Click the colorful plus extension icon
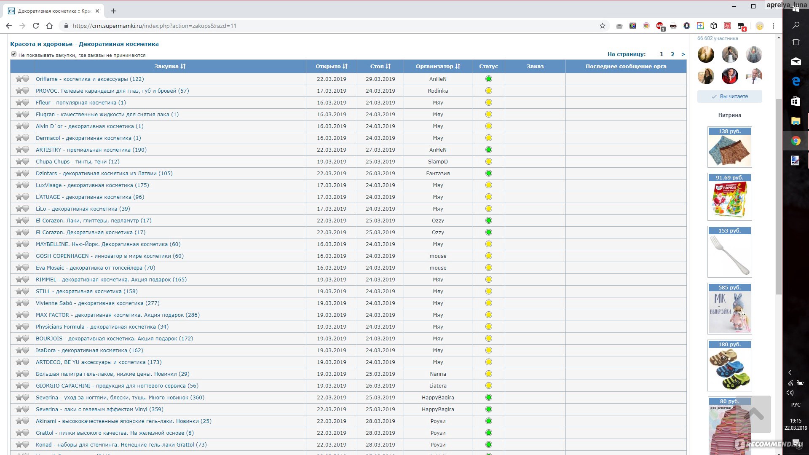 point(700,26)
